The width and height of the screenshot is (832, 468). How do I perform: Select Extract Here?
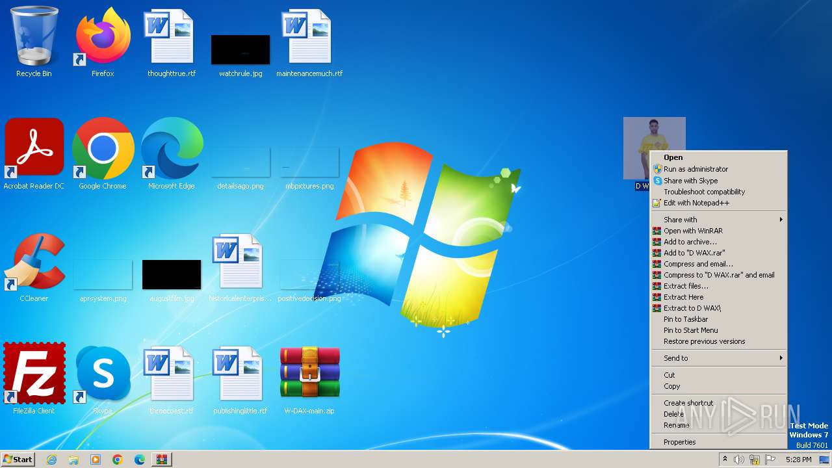[718, 297]
